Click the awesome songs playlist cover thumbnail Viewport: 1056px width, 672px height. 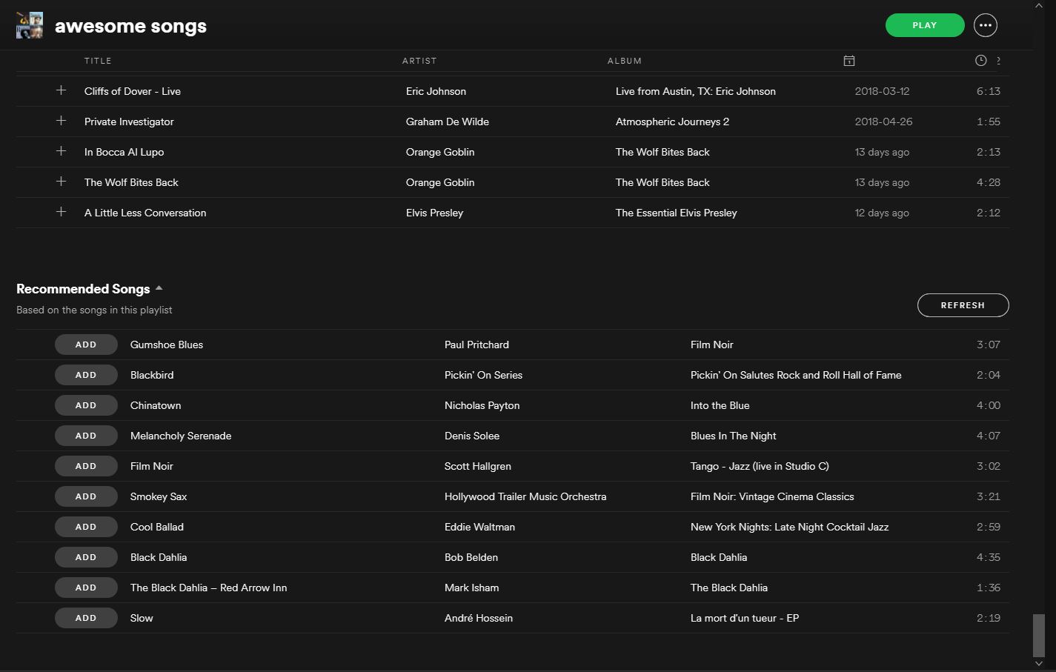(x=30, y=25)
